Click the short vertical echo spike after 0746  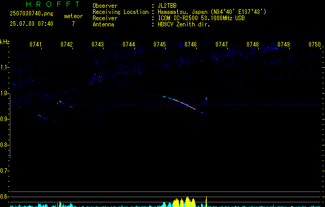coord(206,100)
